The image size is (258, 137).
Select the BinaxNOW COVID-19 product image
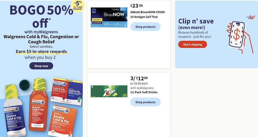(109, 17)
